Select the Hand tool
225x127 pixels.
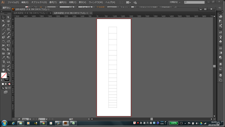(x=3, y=70)
